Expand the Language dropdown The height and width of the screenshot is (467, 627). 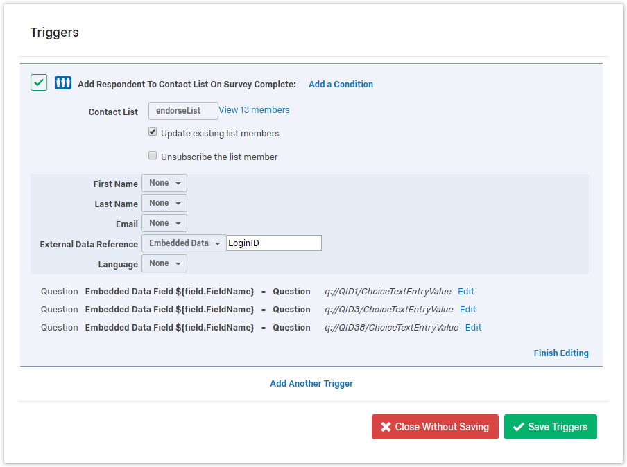[x=164, y=263]
